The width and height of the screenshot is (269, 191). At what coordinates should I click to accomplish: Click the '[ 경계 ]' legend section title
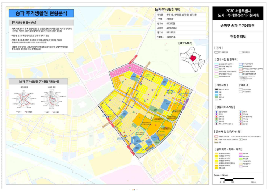point(218,48)
